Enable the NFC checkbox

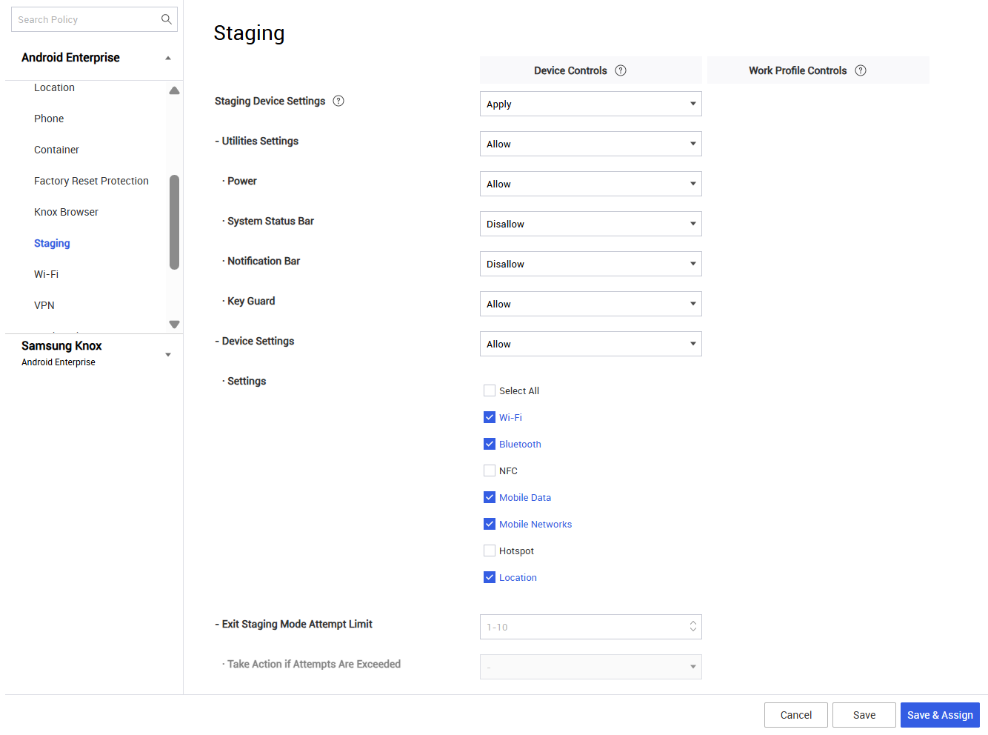coord(490,470)
